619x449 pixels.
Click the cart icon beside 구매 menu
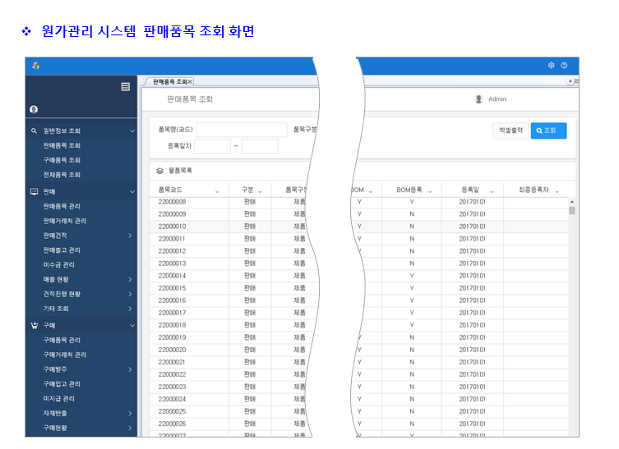35,326
